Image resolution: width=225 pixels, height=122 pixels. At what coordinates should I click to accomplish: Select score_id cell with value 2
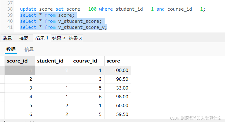point(20,79)
